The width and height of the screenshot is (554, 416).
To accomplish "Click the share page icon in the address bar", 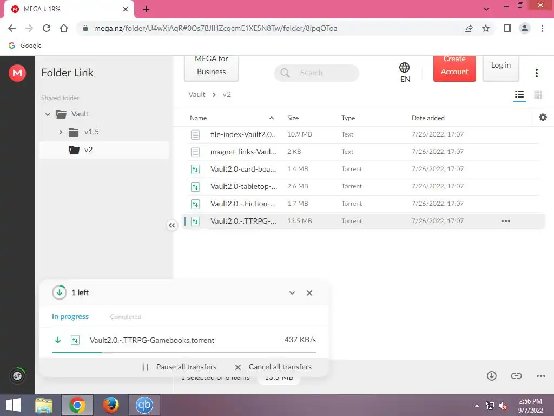I will click(469, 28).
